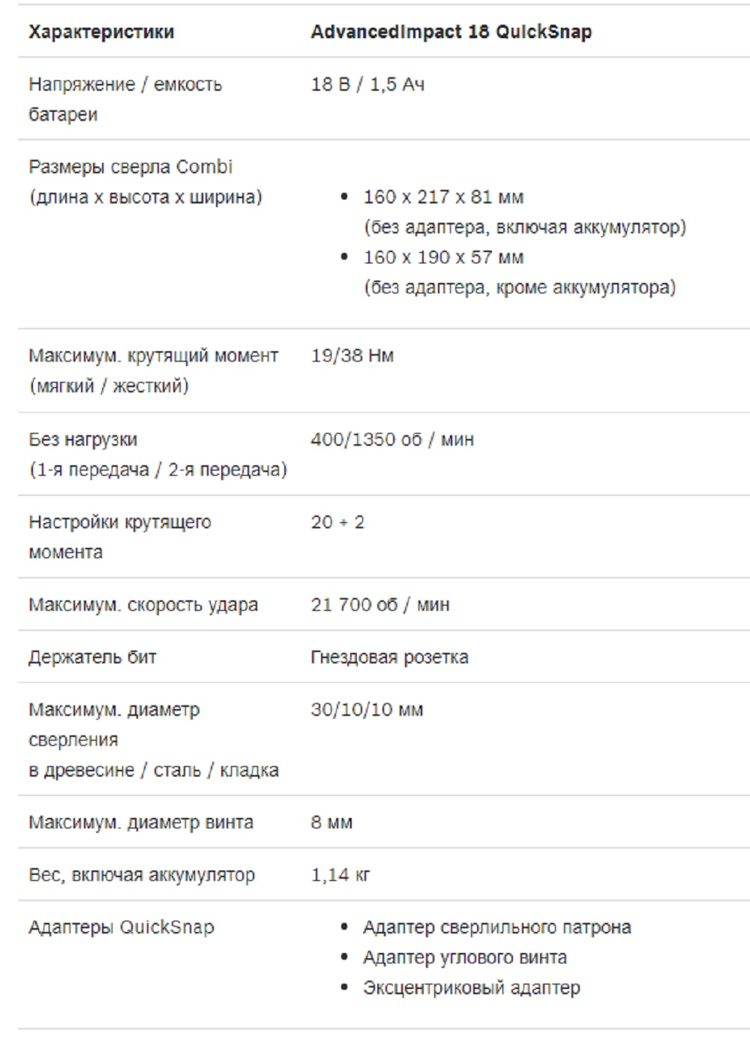
Task: Click the Держатель бит label
Action: 92,657
